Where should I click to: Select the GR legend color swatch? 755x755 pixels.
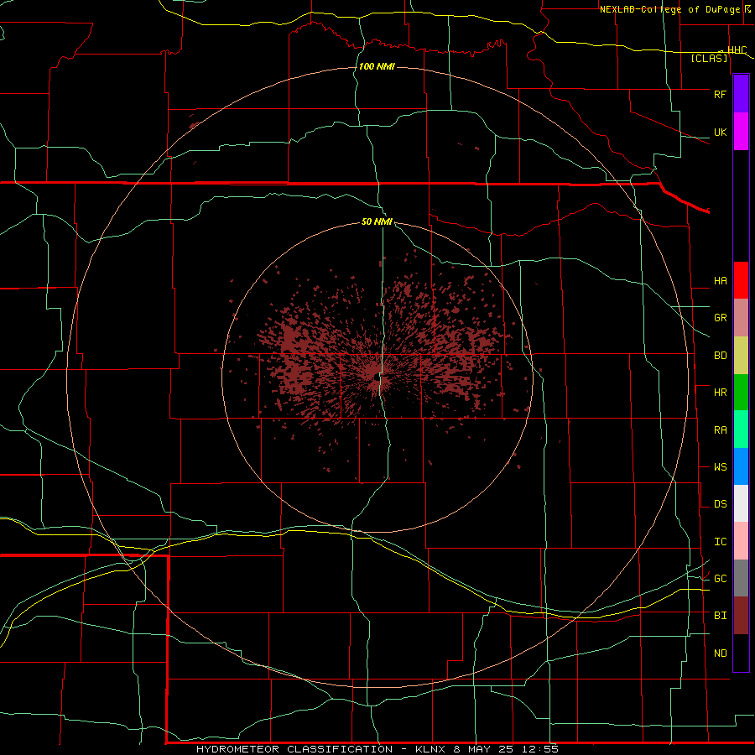[x=741, y=318]
